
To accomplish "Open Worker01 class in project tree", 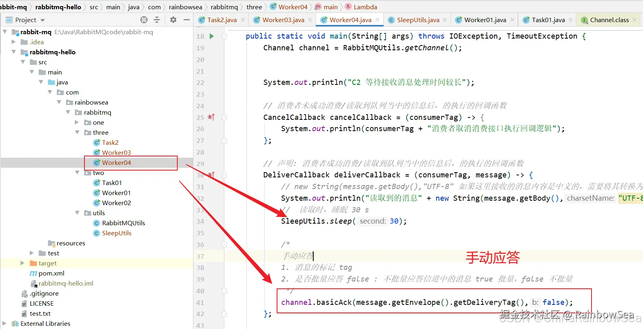I will (x=116, y=193).
